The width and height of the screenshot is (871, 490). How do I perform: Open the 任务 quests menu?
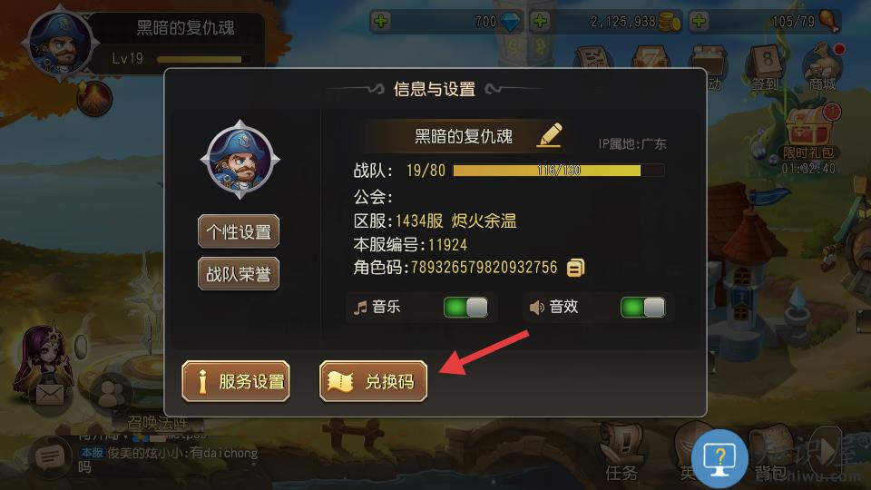pos(622,452)
